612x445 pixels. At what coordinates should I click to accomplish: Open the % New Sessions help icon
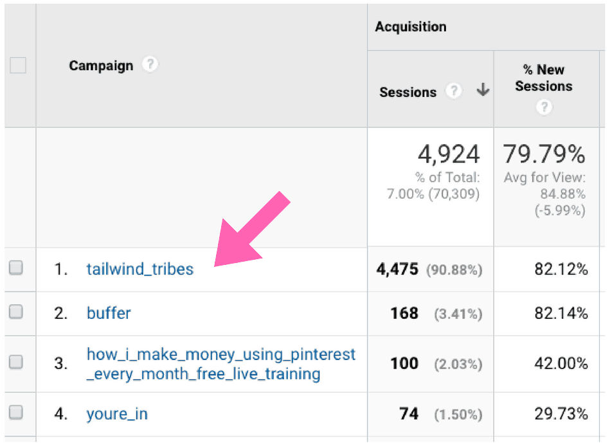click(x=544, y=107)
